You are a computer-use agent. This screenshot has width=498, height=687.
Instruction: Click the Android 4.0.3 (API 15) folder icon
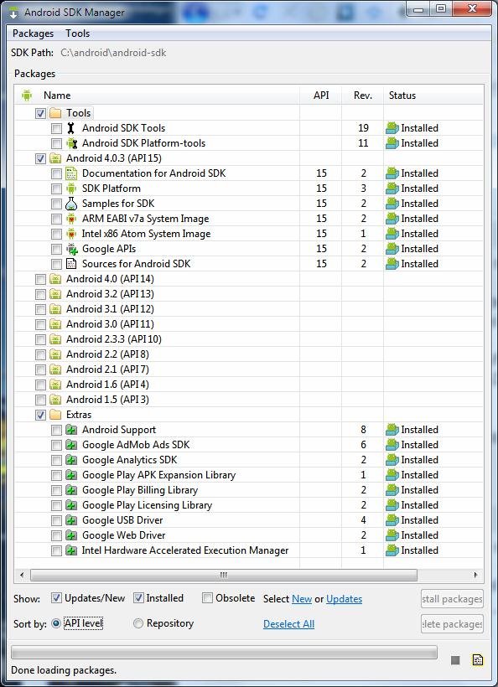coord(55,158)
